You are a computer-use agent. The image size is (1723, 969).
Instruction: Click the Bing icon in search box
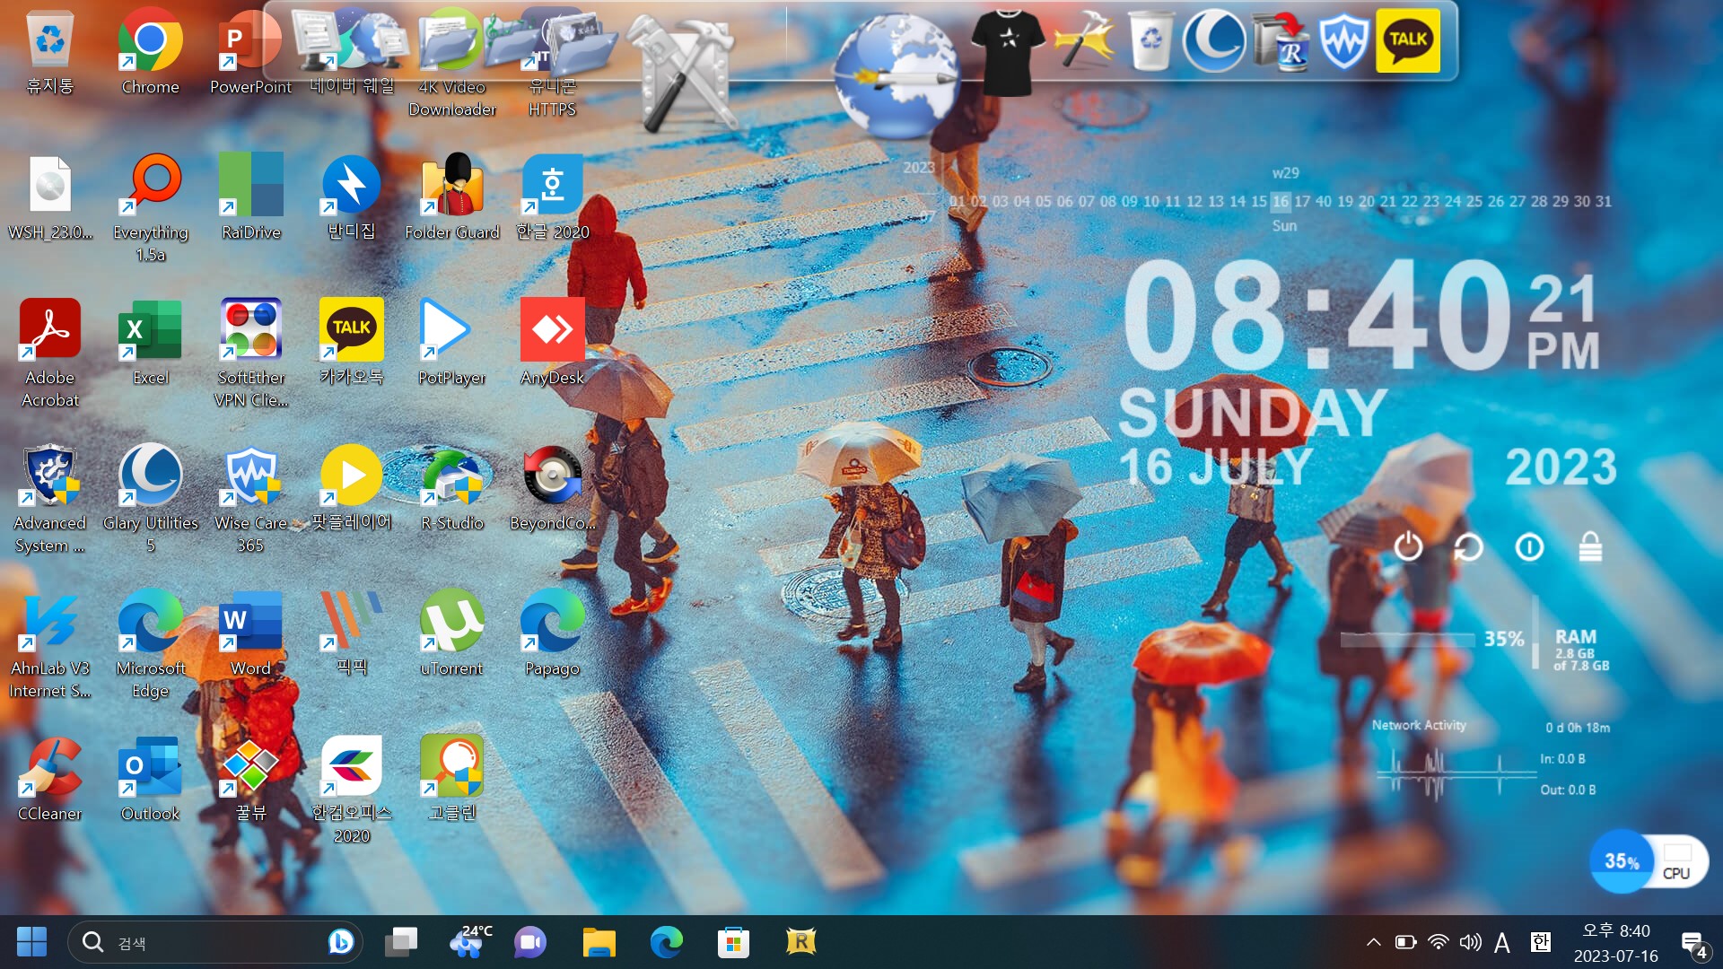[340, 942]
